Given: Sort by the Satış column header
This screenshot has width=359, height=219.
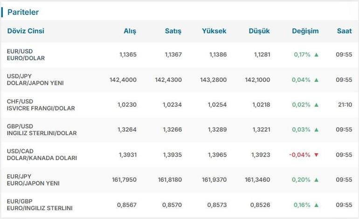Looking at the screenshot, I should pyautogui.click(x=173, y=31).
